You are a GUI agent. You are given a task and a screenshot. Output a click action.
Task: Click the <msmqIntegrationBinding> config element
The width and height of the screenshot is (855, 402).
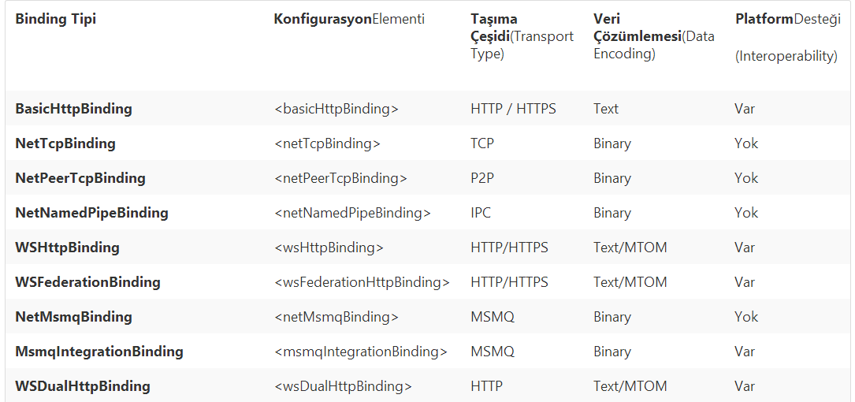click(x=361, y=352)
